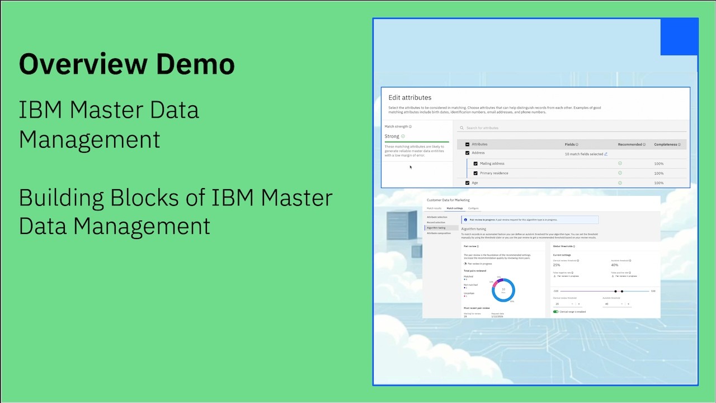Uncheck the Age attribute checkbox
716x403 pixels.
[x=468, y=182]
